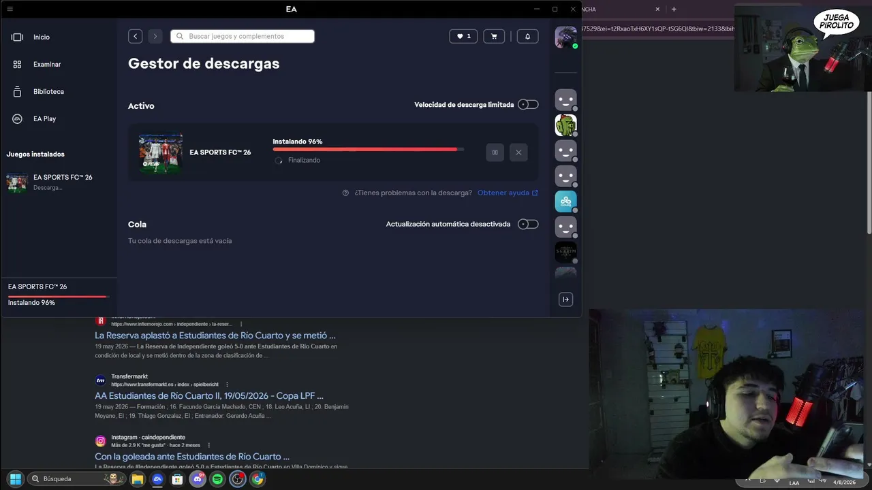Image resolution: width=872 pixels, height=490 pixels.
Task: Open Spotify from the taskbar
Action: 217,479
